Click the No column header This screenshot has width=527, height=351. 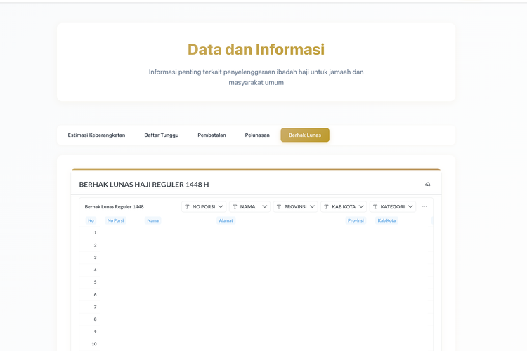(x=91, y=220)
